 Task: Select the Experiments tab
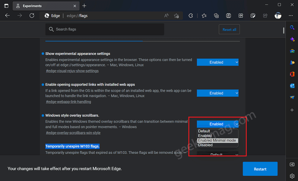tap(46, 6)
